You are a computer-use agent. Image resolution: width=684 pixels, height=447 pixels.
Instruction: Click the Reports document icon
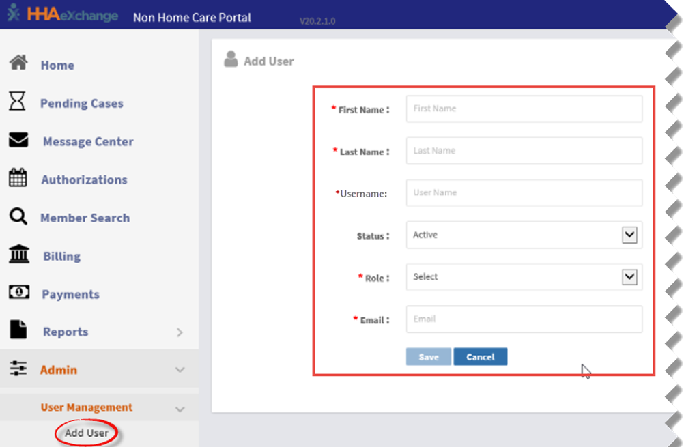click(18, 330)
